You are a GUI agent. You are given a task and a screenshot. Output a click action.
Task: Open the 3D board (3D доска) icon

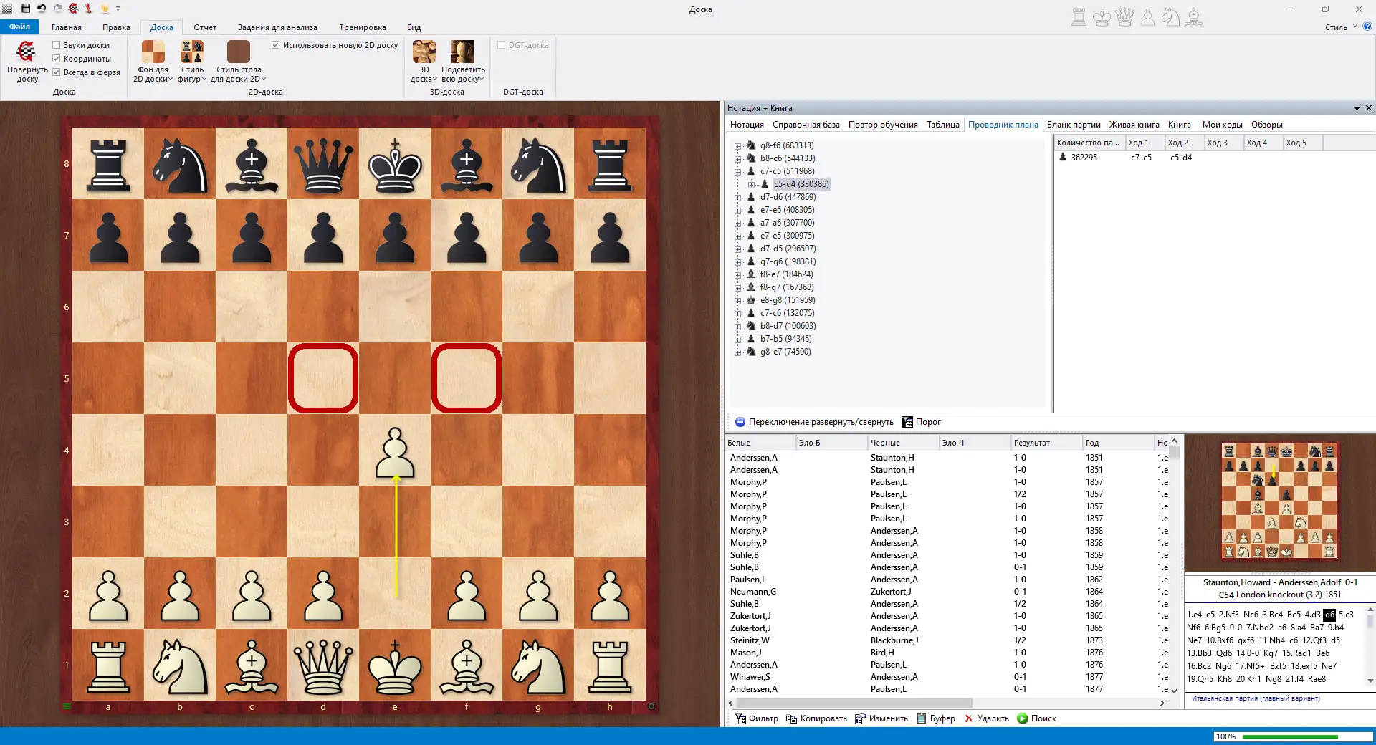point(424,52)
